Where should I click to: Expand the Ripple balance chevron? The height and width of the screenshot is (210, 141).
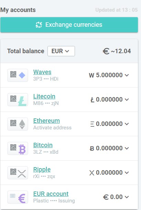(127, 173)
